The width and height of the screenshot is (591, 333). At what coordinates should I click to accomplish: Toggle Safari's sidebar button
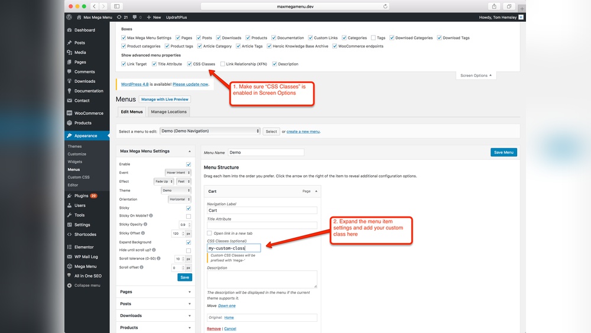(117, 7)
